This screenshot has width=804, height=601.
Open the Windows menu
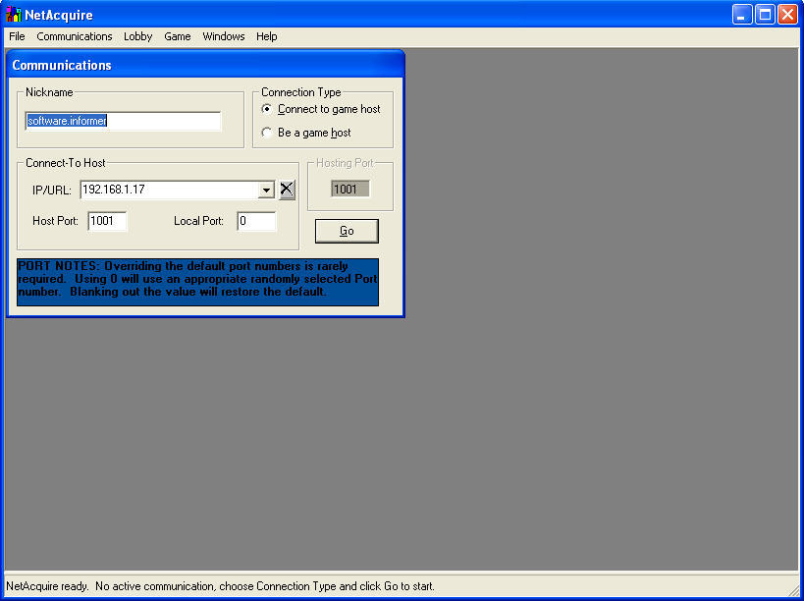tap(224, 36)
